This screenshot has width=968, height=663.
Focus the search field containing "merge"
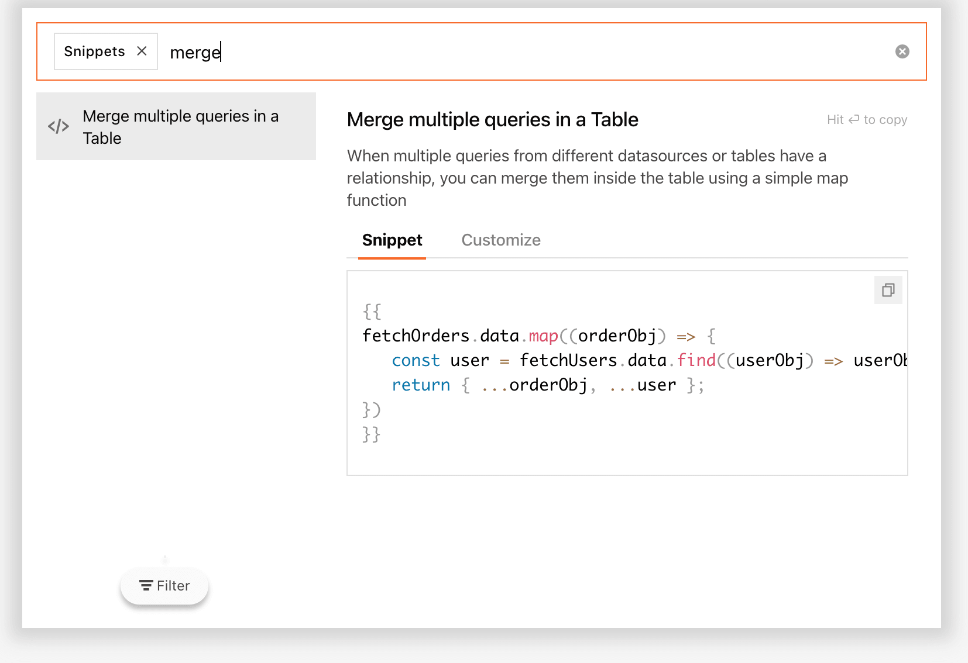(527, 52)
